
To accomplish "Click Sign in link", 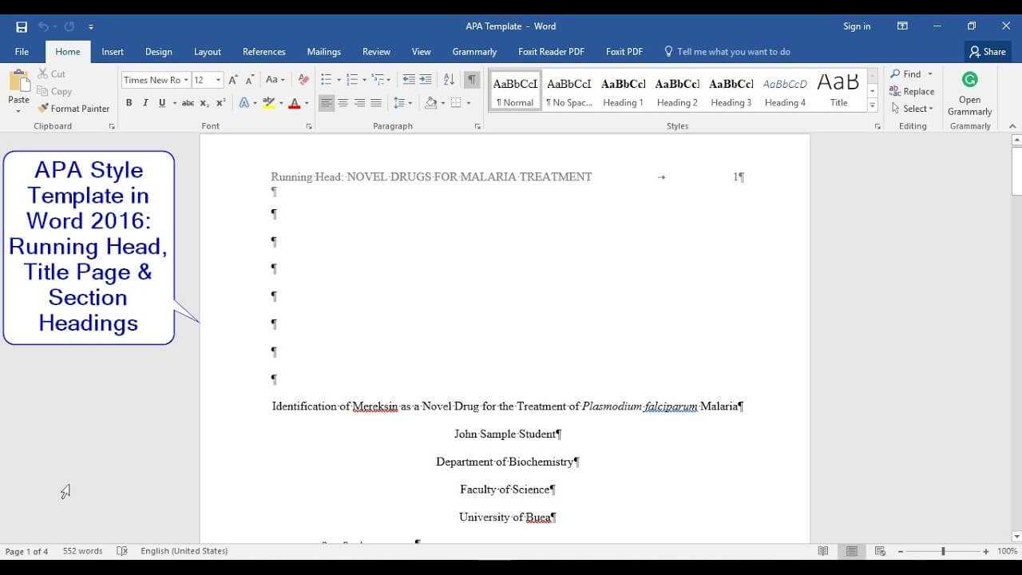I will [x=857, y=26].
